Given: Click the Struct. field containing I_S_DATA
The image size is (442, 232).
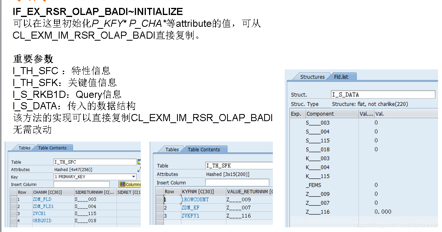Looking at the screenshot, I should (x=383, y=95).
